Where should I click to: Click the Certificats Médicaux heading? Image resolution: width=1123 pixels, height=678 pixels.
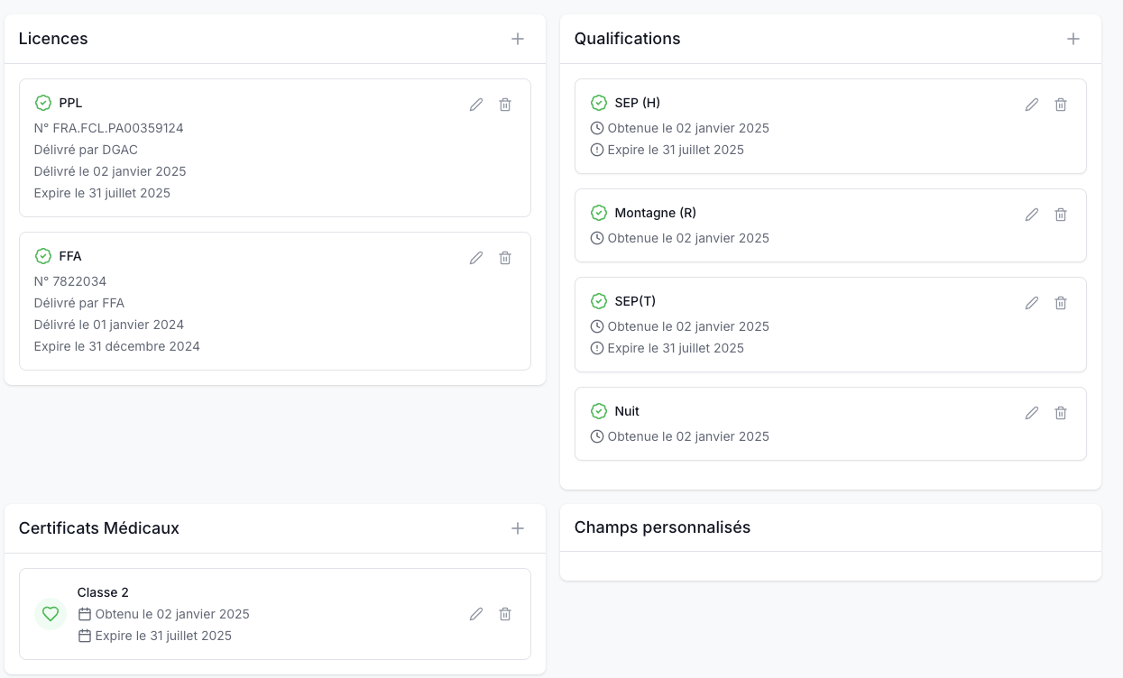coord(99,528)
